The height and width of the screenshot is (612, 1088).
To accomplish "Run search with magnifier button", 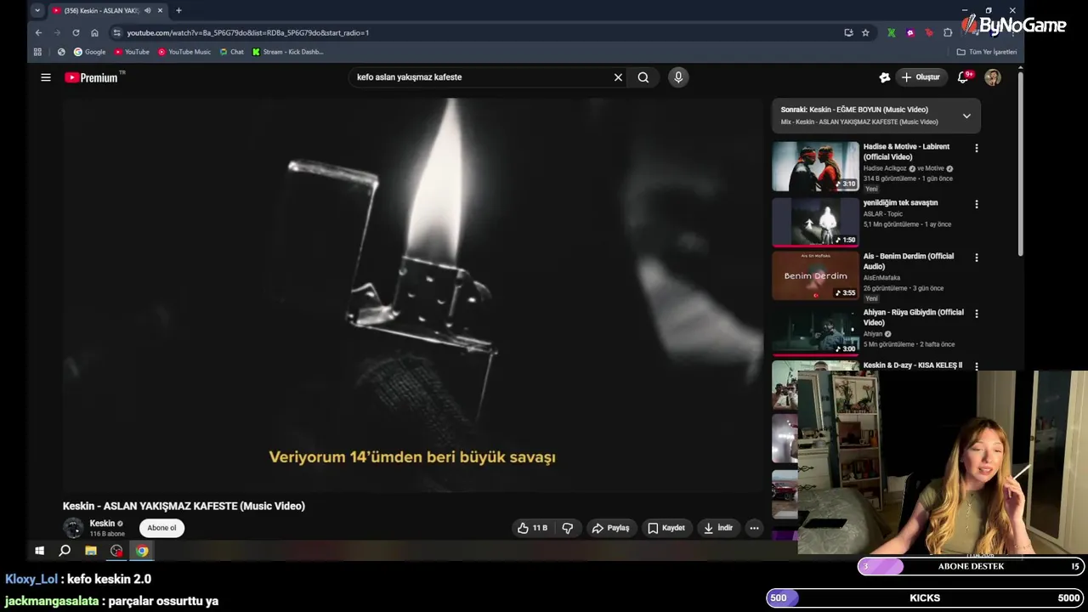I will 643,77.
